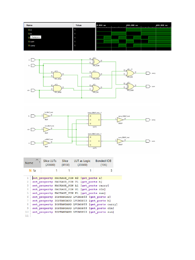Select the /fatb/cin signal name field
The height and width of the screenshot is (260, 195).
click(36, 37)
